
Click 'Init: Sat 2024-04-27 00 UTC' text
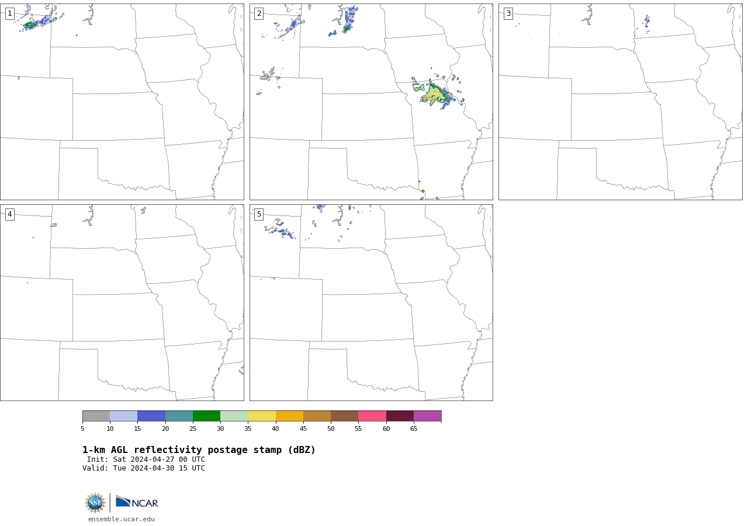tap(146, 459)
